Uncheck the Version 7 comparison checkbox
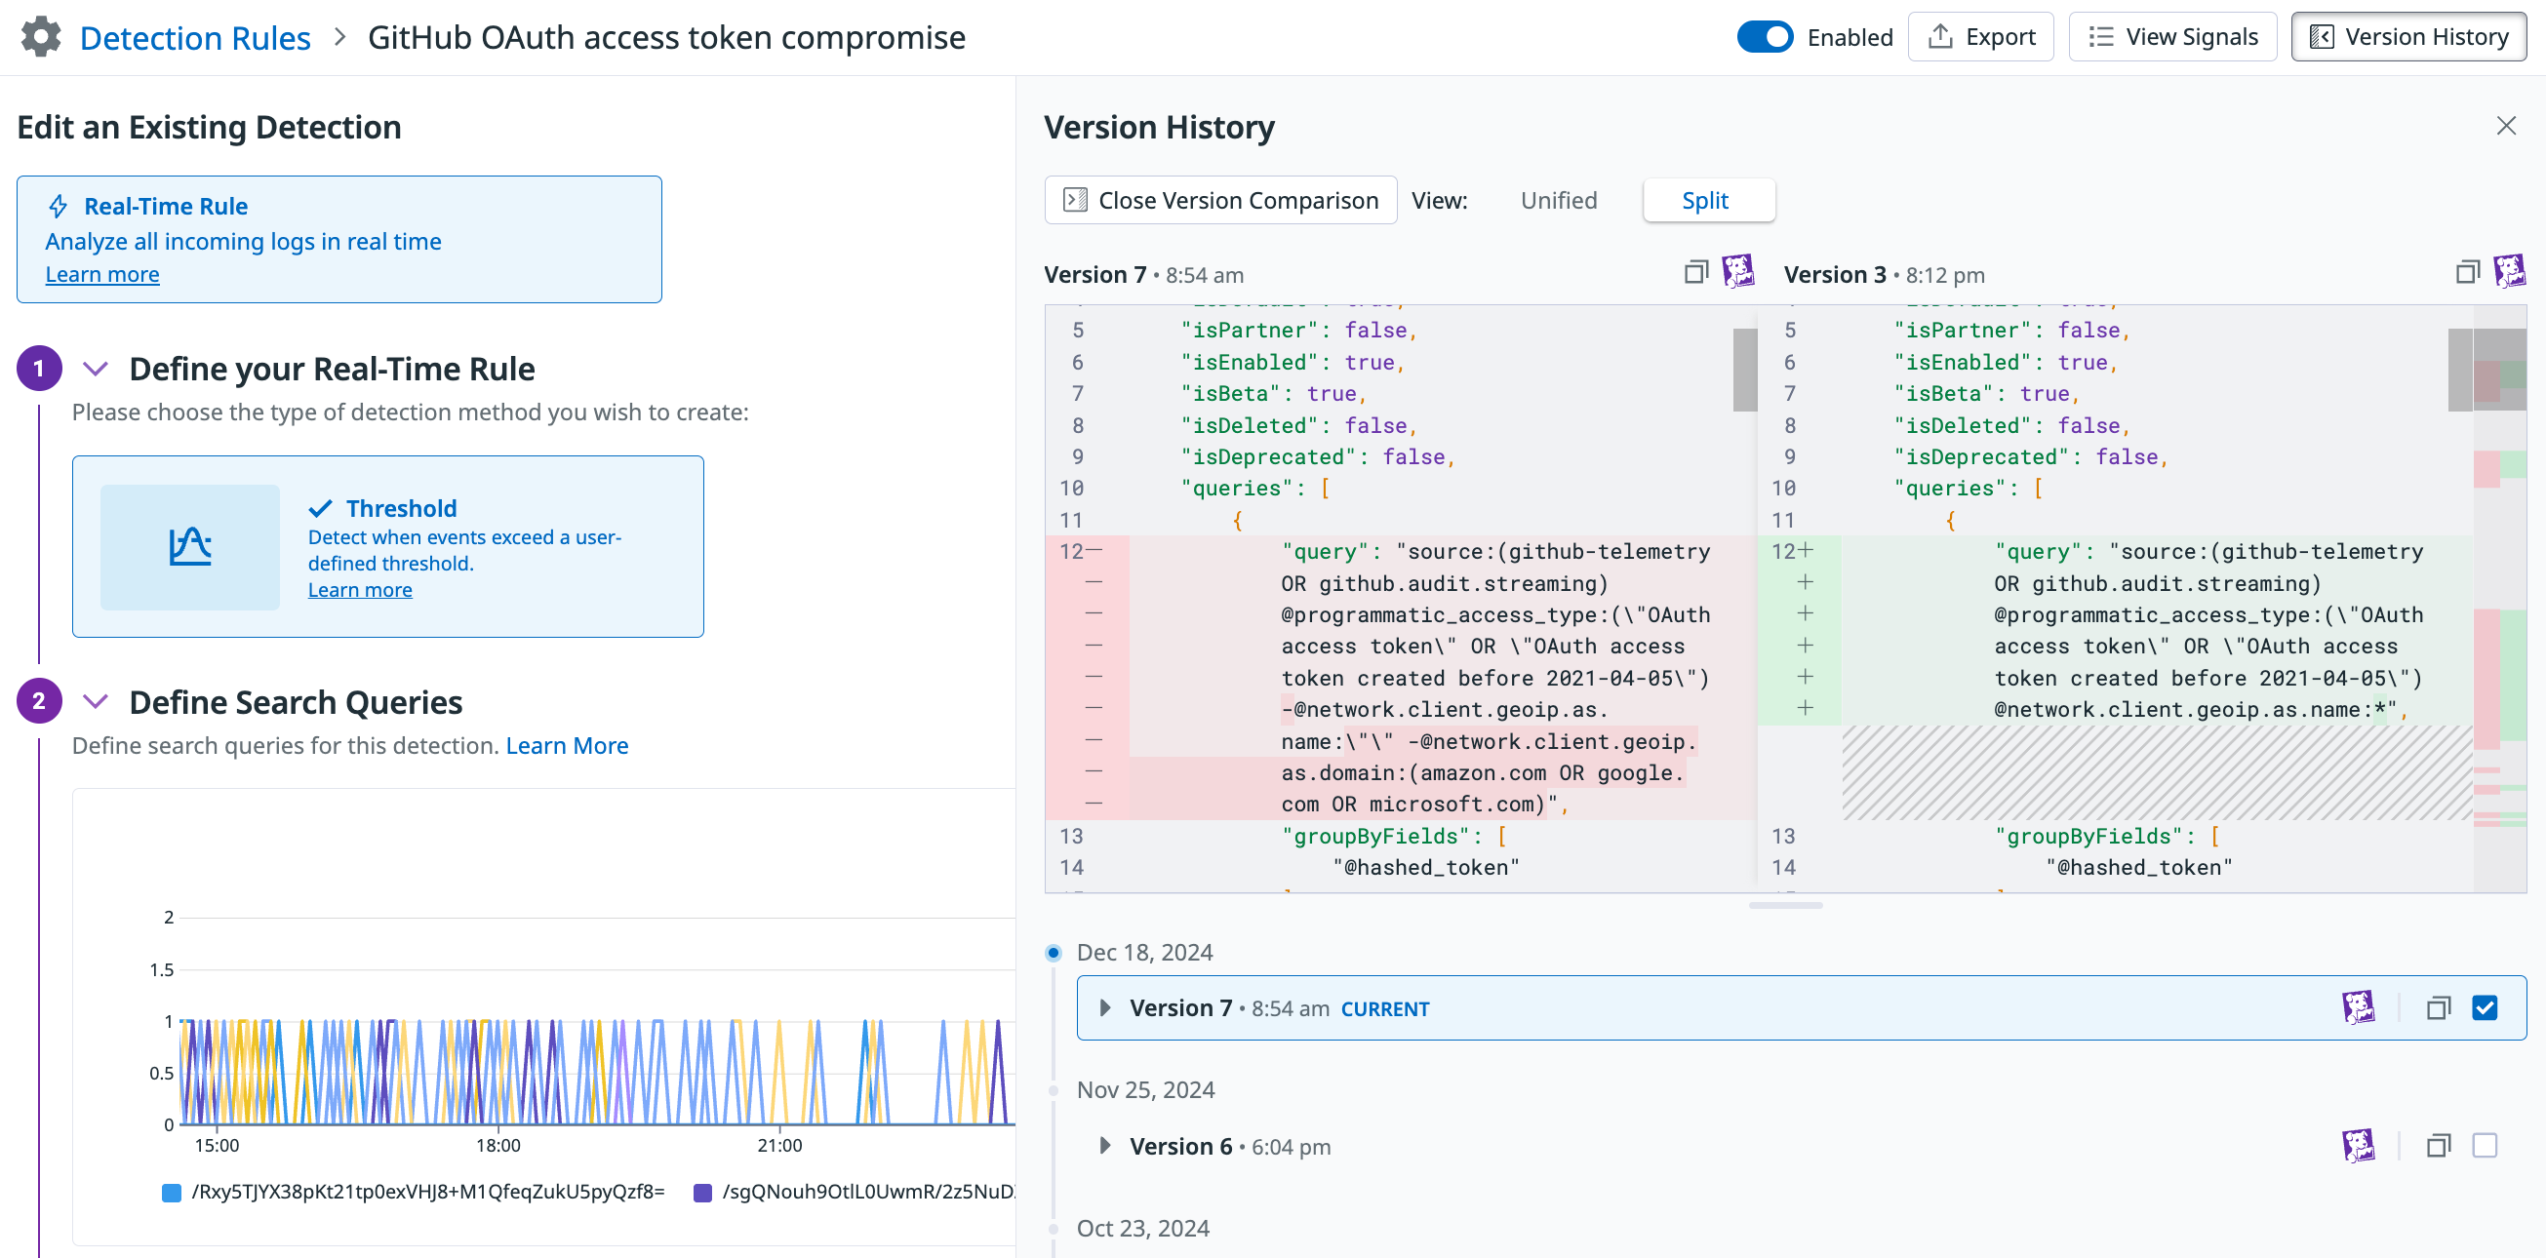The image size is (2546, 1258). pyautogui.click(x=2485, y=1008)
